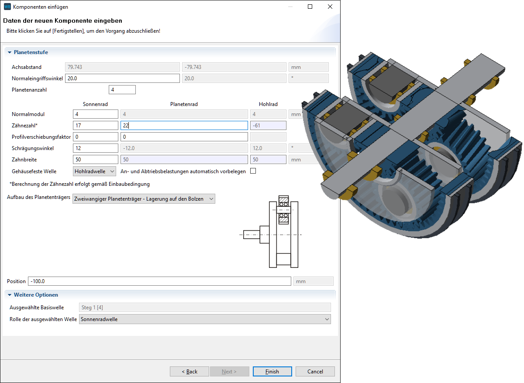Collapse the Planetenstufe section
This screenshot has width=524, height=383.
[x=10, y=52]
